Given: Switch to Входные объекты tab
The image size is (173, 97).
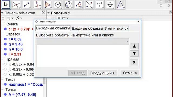Looking at the screenshot, I should click(87, 29).
